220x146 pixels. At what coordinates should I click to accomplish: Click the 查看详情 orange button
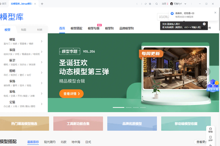(71, 94)
